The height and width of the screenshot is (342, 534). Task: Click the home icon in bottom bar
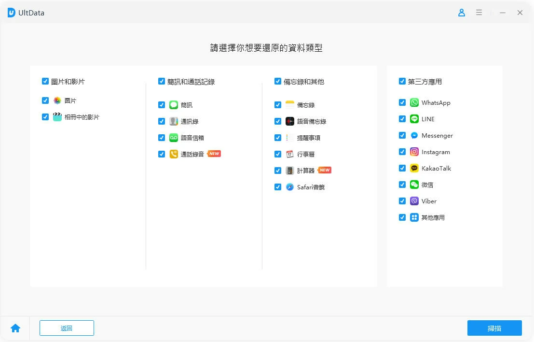pos(15,328)
